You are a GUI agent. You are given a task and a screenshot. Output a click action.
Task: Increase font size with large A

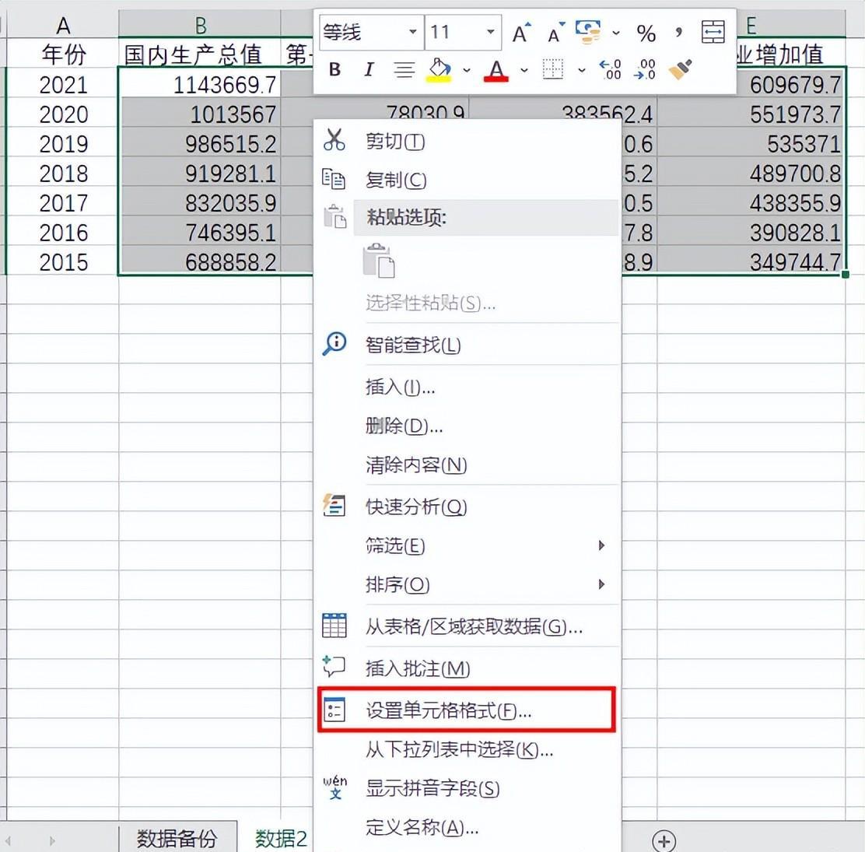[x=521, y=33]
